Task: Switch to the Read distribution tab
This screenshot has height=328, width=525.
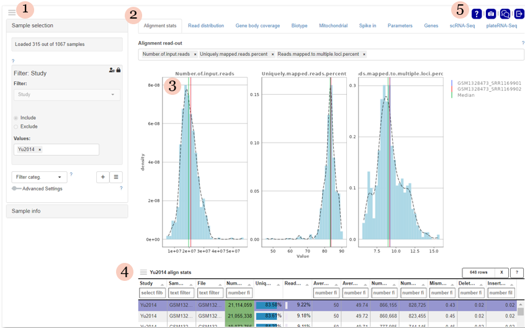Action: coord(205,26)
